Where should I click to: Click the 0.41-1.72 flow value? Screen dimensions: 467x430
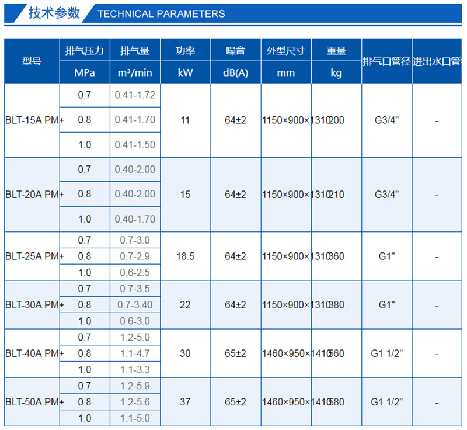135,95
